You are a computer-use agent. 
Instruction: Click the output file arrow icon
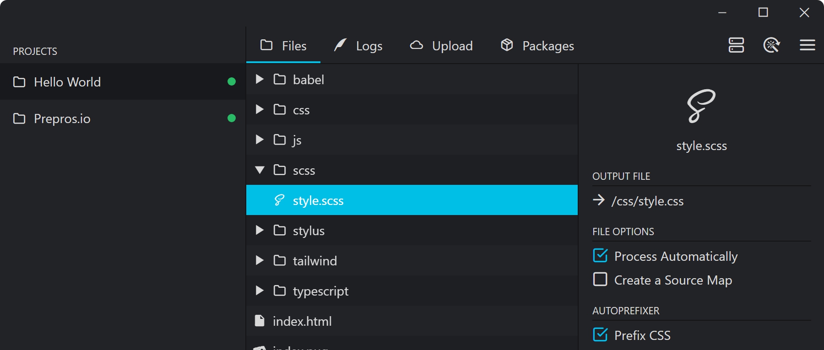tap(599, 200)
